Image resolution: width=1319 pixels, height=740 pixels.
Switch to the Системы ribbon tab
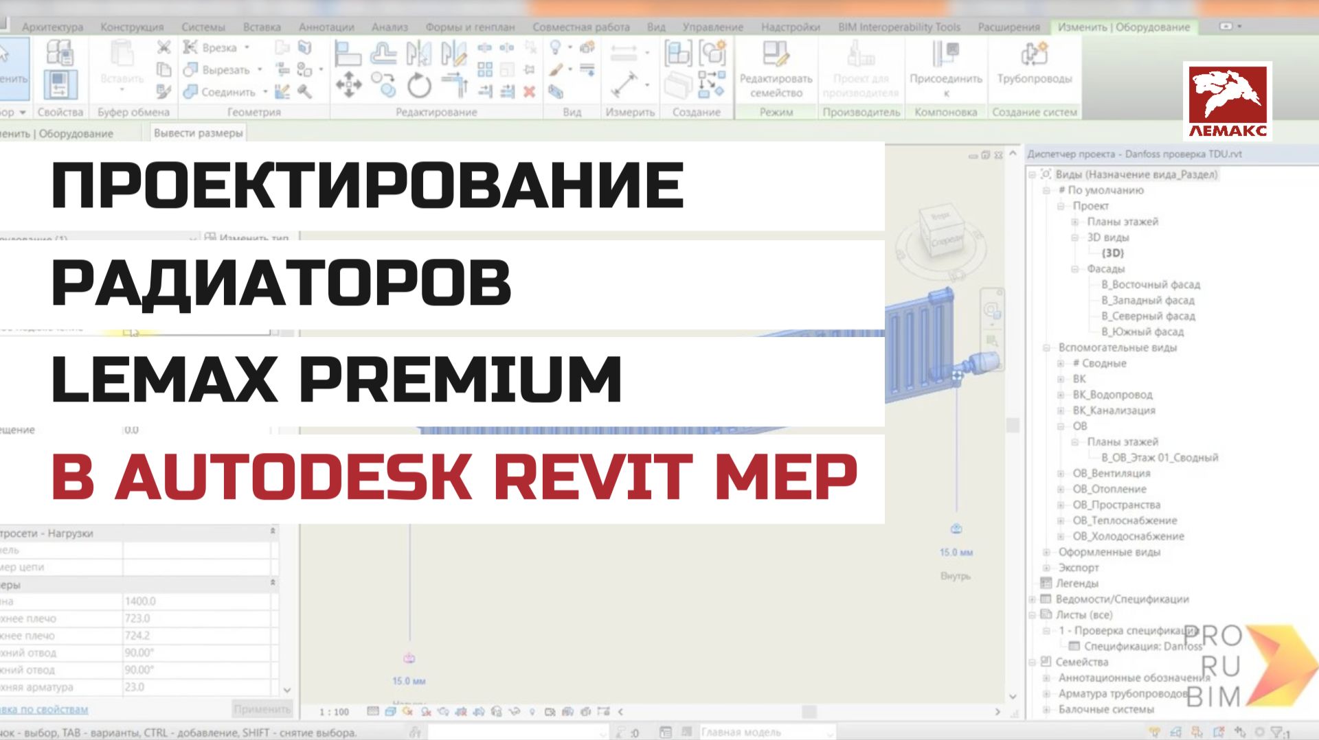tap(203, 27)
